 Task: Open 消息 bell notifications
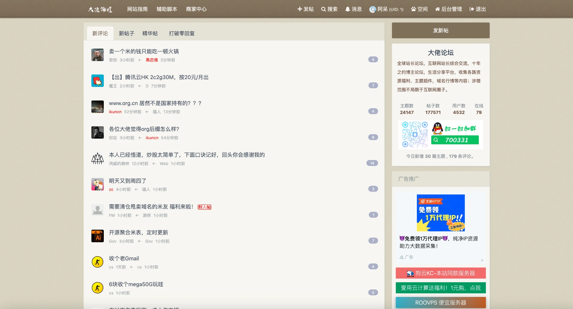point(353,9)
